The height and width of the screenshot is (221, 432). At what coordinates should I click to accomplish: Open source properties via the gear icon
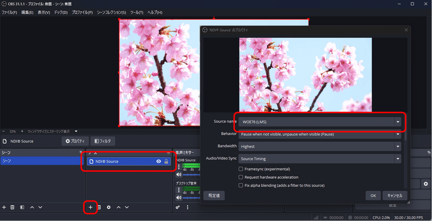(x=108, y=207)
